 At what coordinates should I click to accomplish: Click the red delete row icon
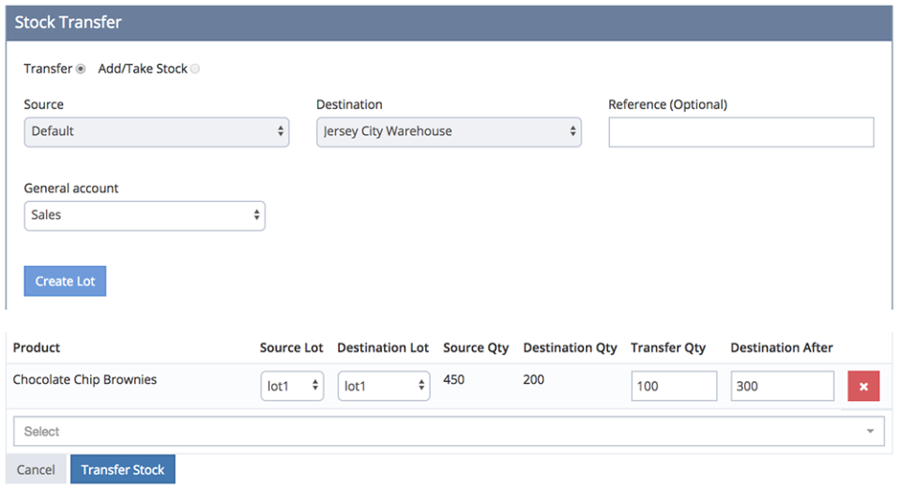pyautogui.click(x=863, y=386)
